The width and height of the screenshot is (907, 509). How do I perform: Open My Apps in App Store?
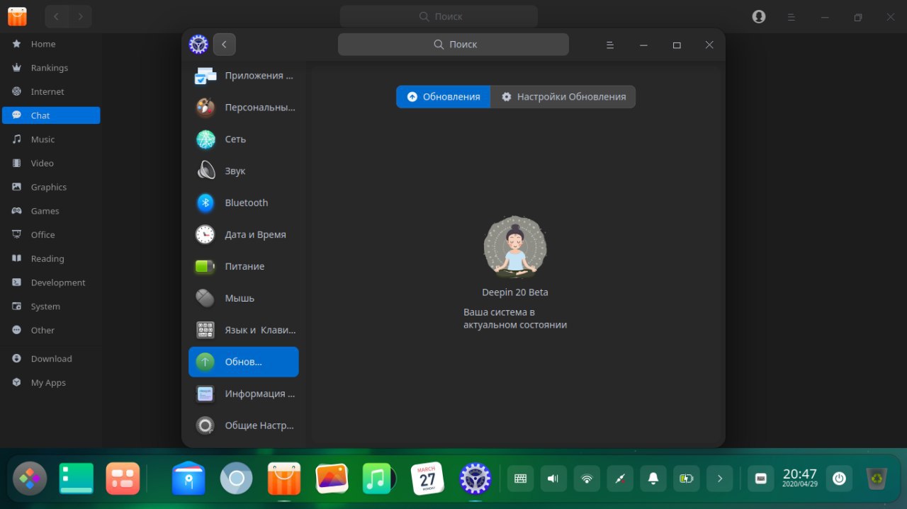[x=51, y=383]
